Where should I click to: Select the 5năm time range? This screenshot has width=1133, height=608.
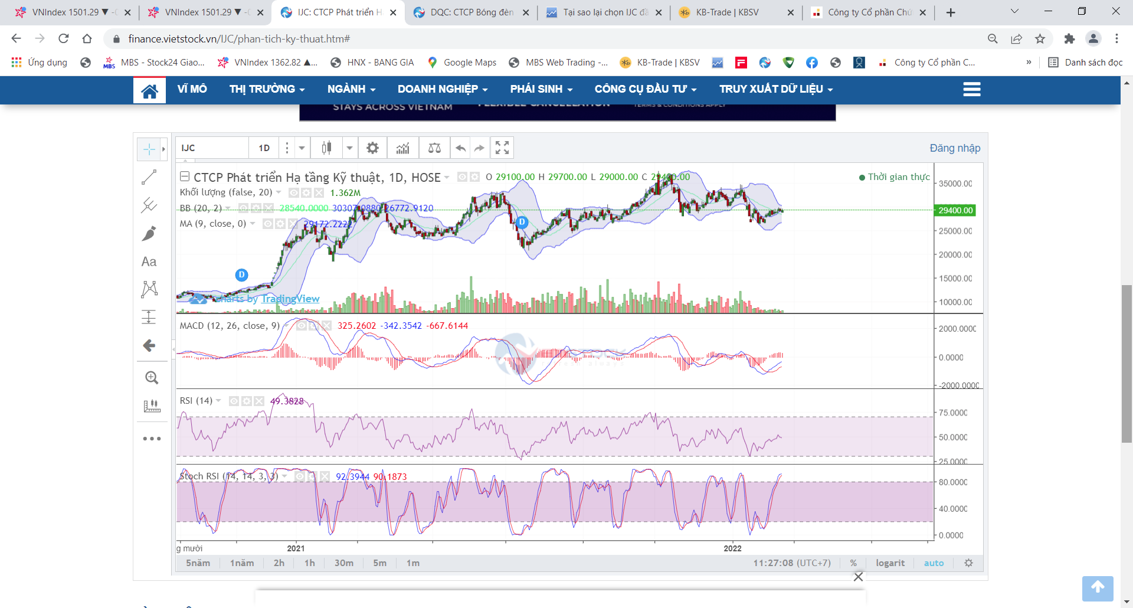click(x=198, y=563)
